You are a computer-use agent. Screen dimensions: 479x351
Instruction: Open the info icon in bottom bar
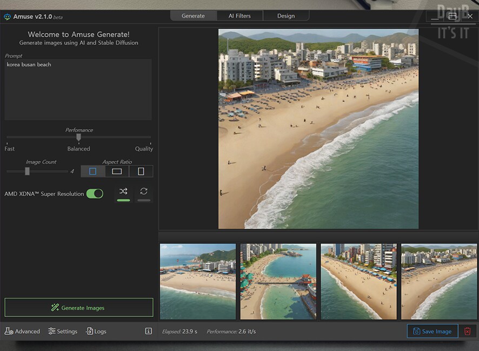tap(149, 331)
